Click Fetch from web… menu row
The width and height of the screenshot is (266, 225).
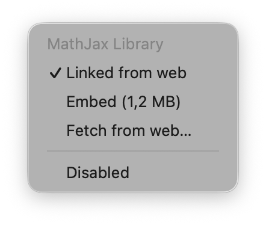click(133, 131)
